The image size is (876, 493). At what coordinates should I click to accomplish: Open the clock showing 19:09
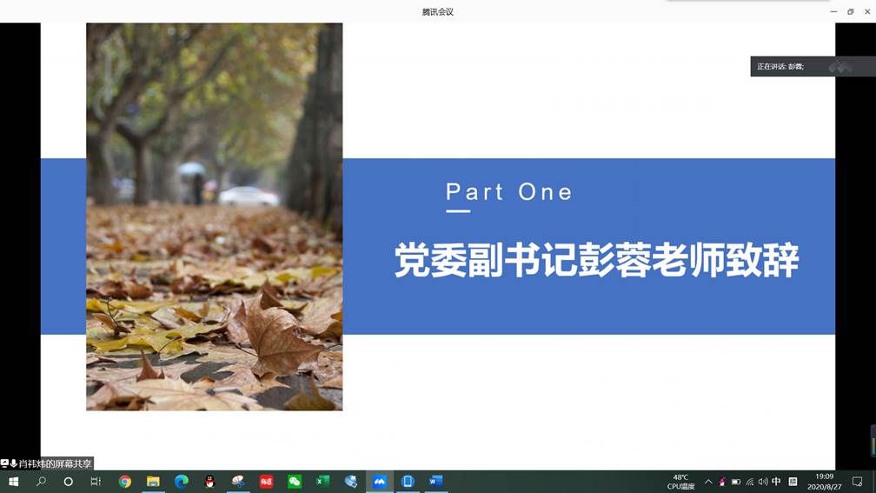(824, 482)
